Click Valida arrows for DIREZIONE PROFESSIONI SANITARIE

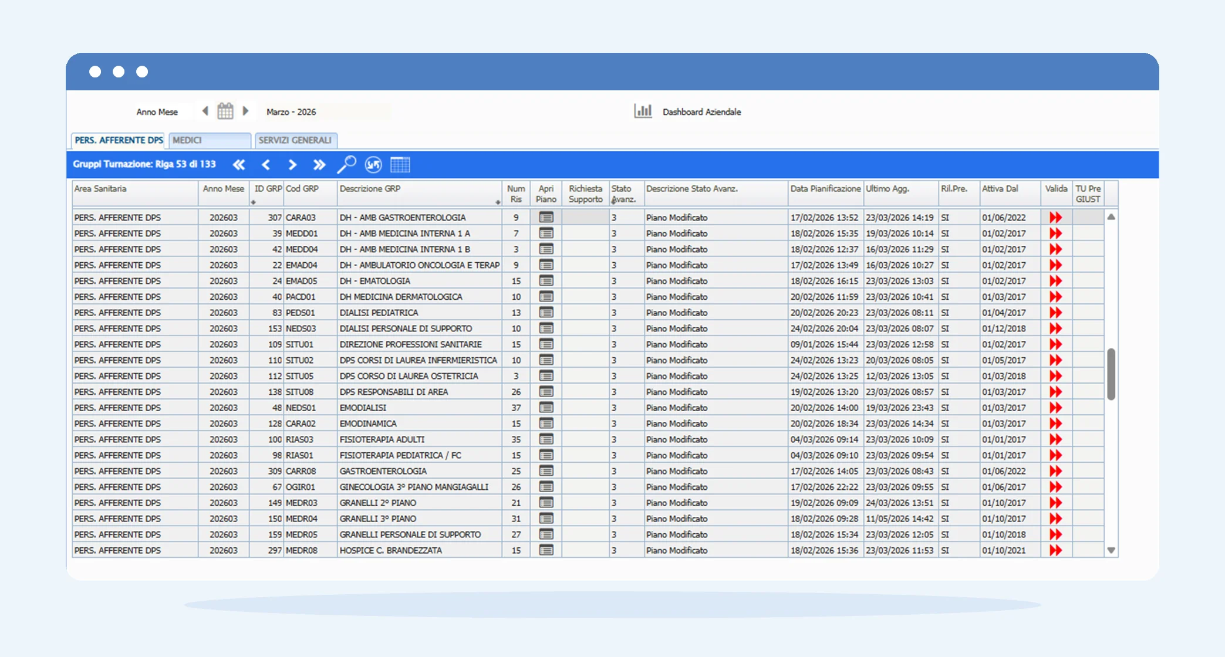coord(1056,344)
